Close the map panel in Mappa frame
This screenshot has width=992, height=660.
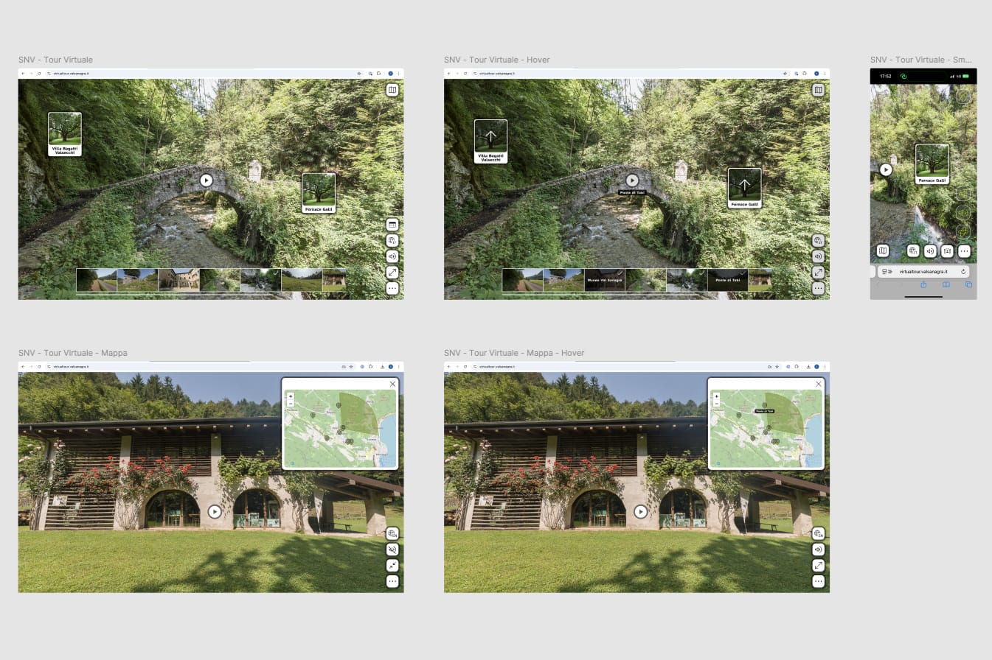(392, 384)
